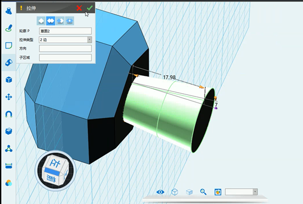
Task: Select the base extrude mode (single diamond)
Action: click(x=41, y=21)
